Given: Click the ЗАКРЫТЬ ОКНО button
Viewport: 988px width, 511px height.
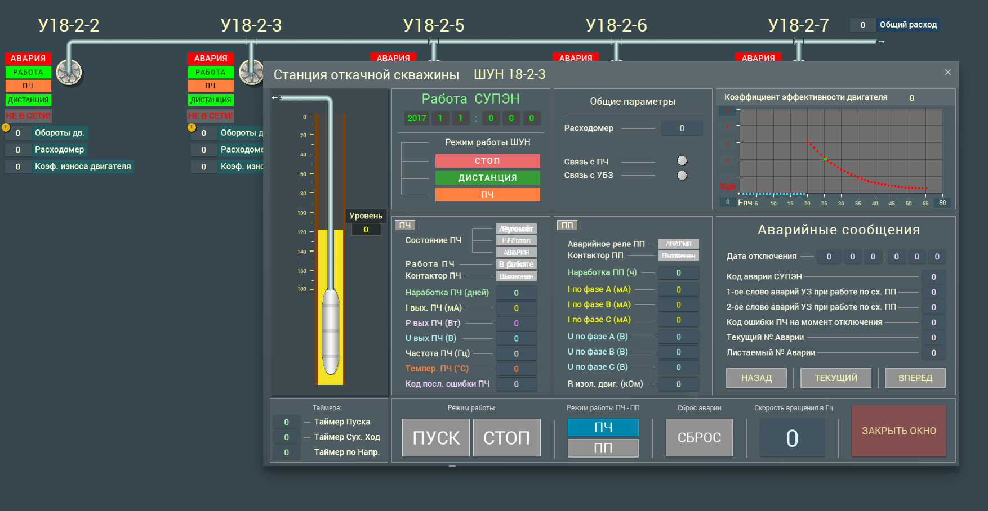Looking at the screenshot, I should click(x=898, y=431).
